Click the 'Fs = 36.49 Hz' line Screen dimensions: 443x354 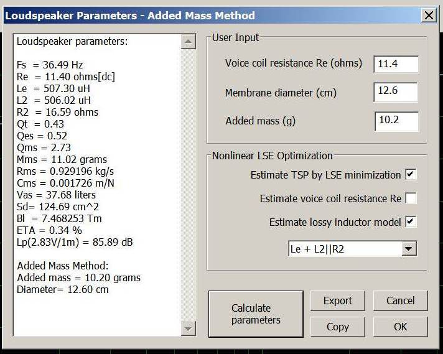coord(50,65)
